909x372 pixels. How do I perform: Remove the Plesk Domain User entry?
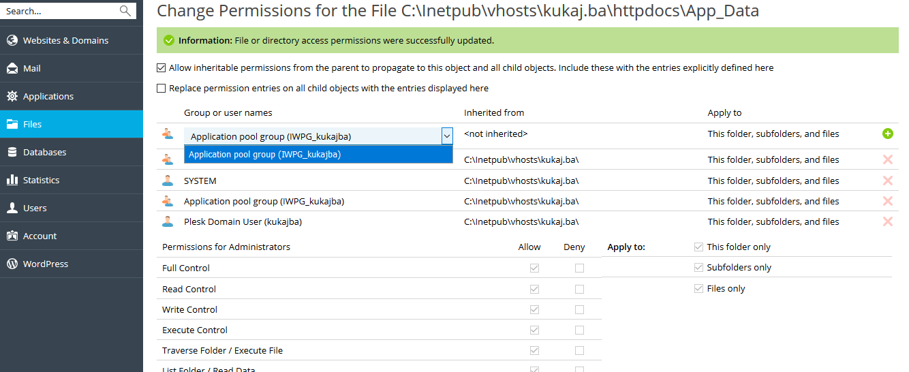(887, 221)
